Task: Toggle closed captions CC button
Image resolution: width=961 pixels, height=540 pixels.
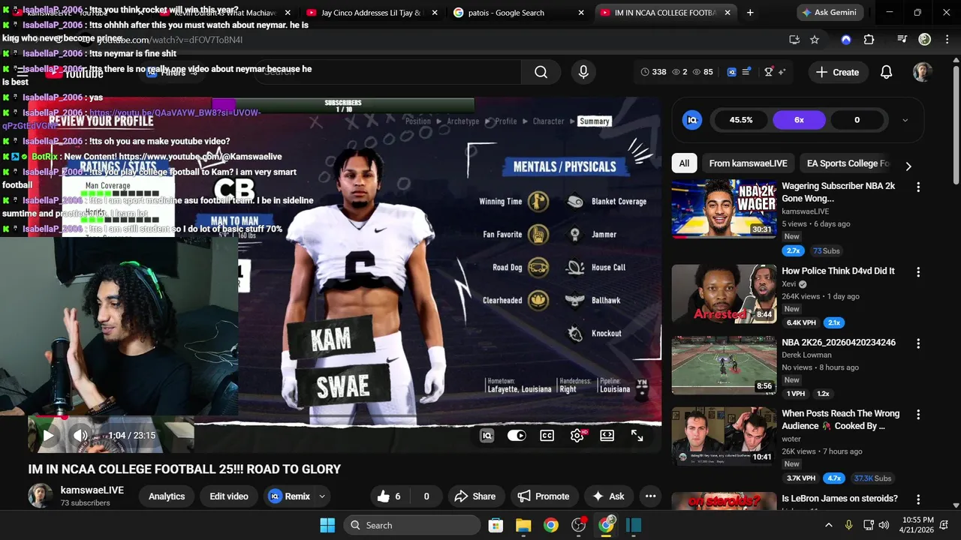Action: pos(547,436)
